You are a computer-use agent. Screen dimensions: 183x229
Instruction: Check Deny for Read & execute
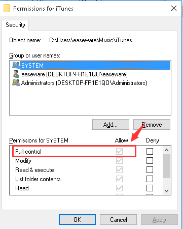click(150, 169)
